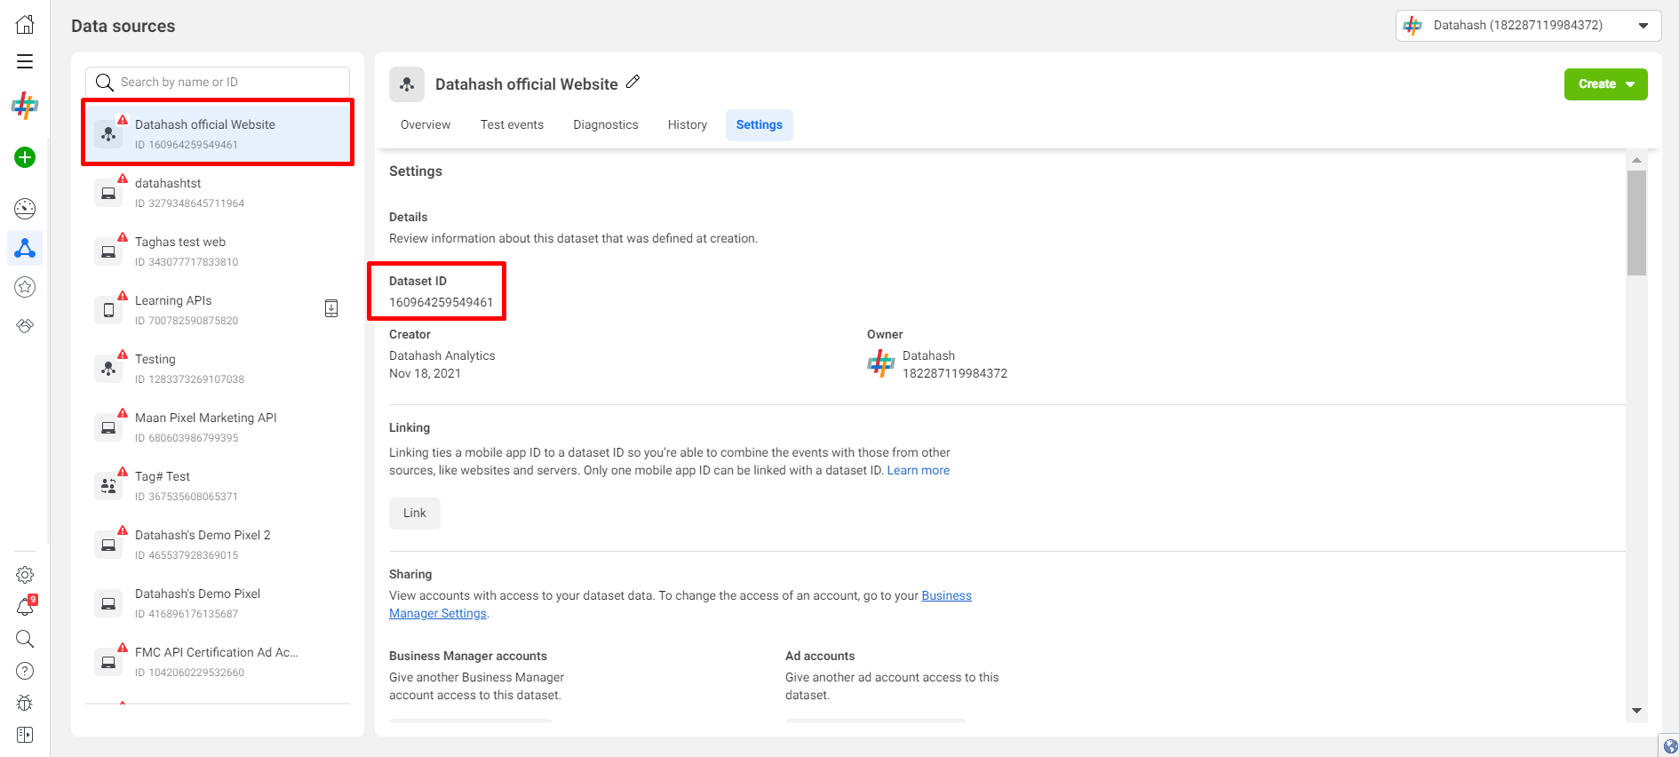Image resolution: width=1679 pixels, height=757 pixels.
Task: Open the notifications bell icon
Action: coord(25,607)
